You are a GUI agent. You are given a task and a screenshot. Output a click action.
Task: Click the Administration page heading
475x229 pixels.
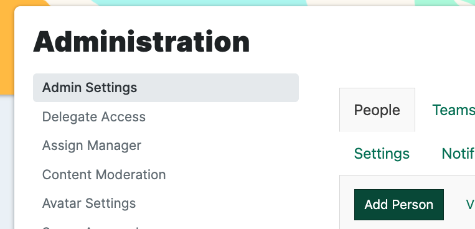click(141, 42)
